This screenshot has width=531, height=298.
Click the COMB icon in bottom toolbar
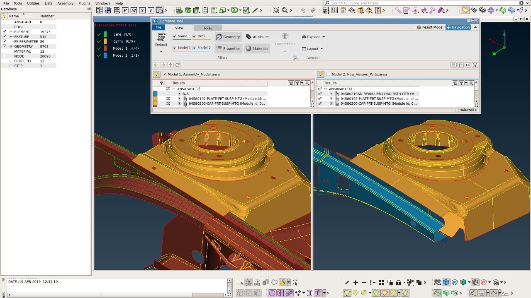click(437, 282)
